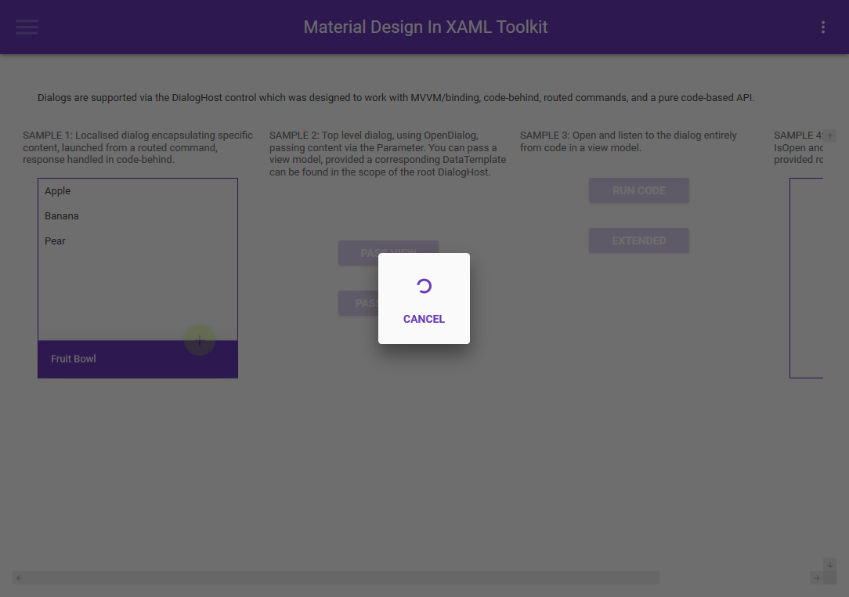Click the CANCEL button in dialog

point(424,319)
